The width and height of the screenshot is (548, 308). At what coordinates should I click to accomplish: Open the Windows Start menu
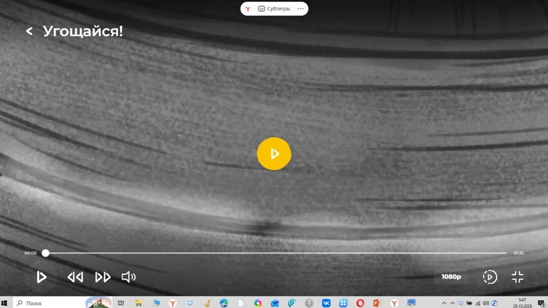tap(4, 303)
